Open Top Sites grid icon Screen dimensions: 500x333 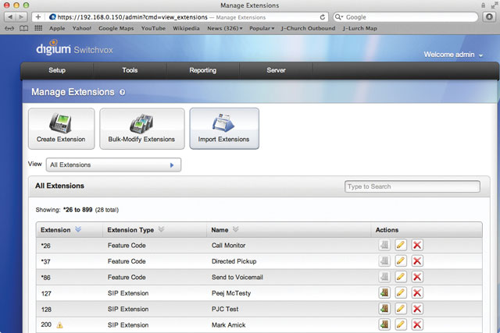click(38, 28)
